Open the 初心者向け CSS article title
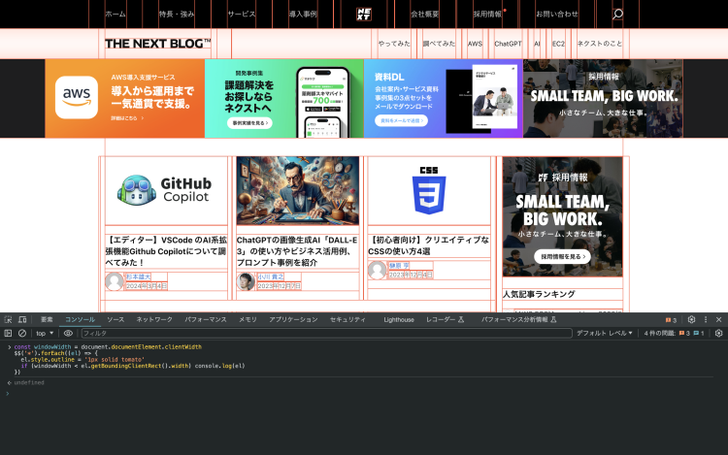Image resolution: width=728 pixels, height=455 pixels. [429, 245]
